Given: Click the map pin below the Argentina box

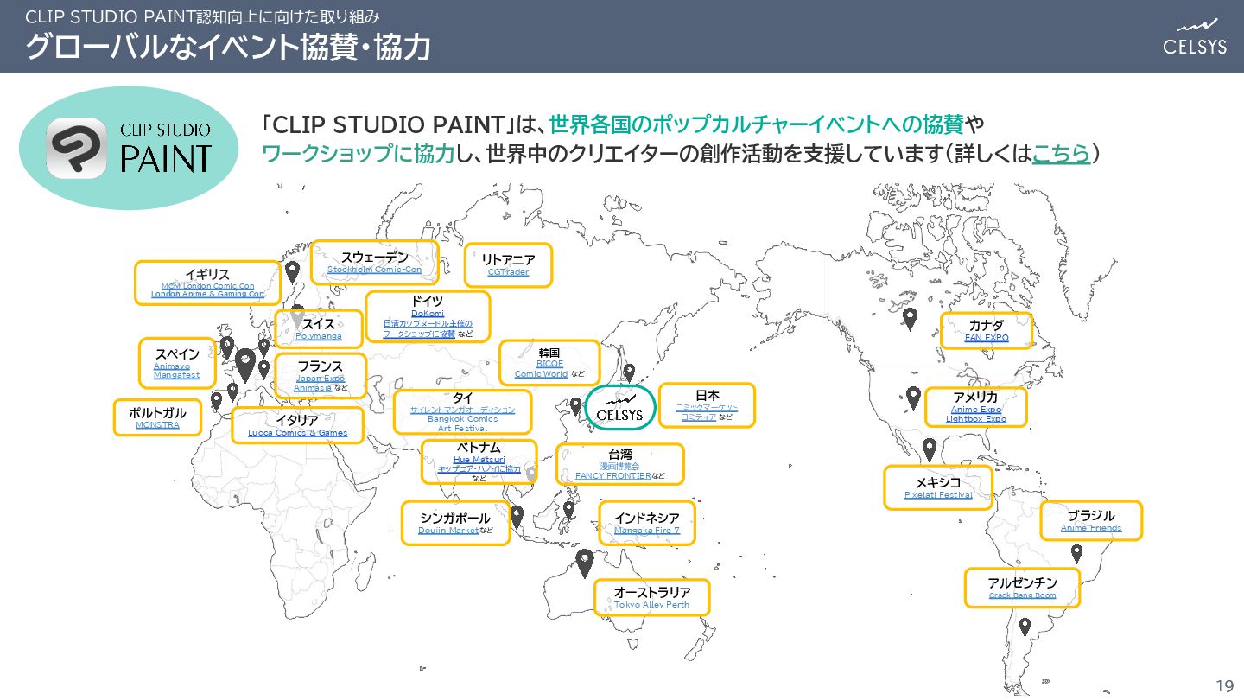Looking at the screenshot, I should (x=1025, y=627).
